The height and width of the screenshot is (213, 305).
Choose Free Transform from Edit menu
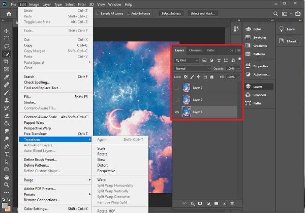click(x=55, y=134)
